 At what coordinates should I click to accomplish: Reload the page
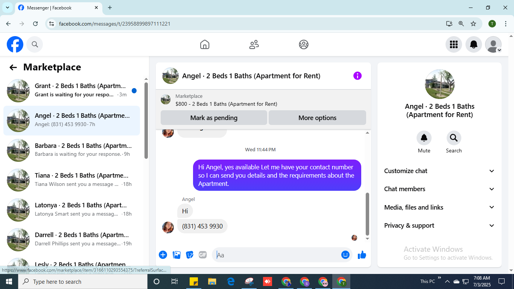pos(35,24)
